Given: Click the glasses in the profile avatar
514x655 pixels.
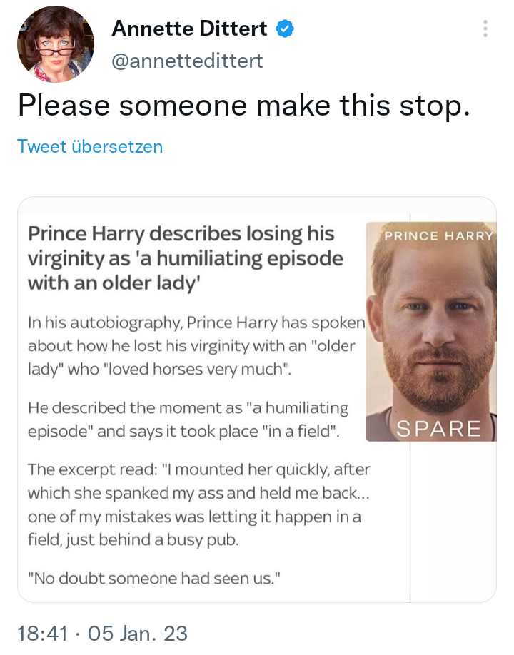Looking at the screenshot, I should click(56, 52).
